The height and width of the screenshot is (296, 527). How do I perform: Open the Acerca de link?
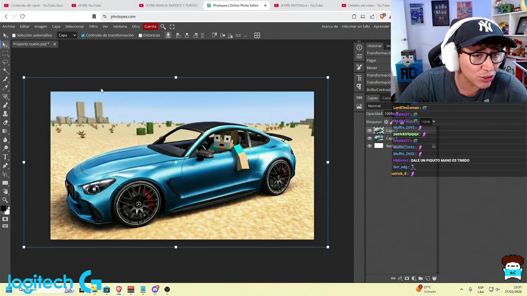pos(330,26)
